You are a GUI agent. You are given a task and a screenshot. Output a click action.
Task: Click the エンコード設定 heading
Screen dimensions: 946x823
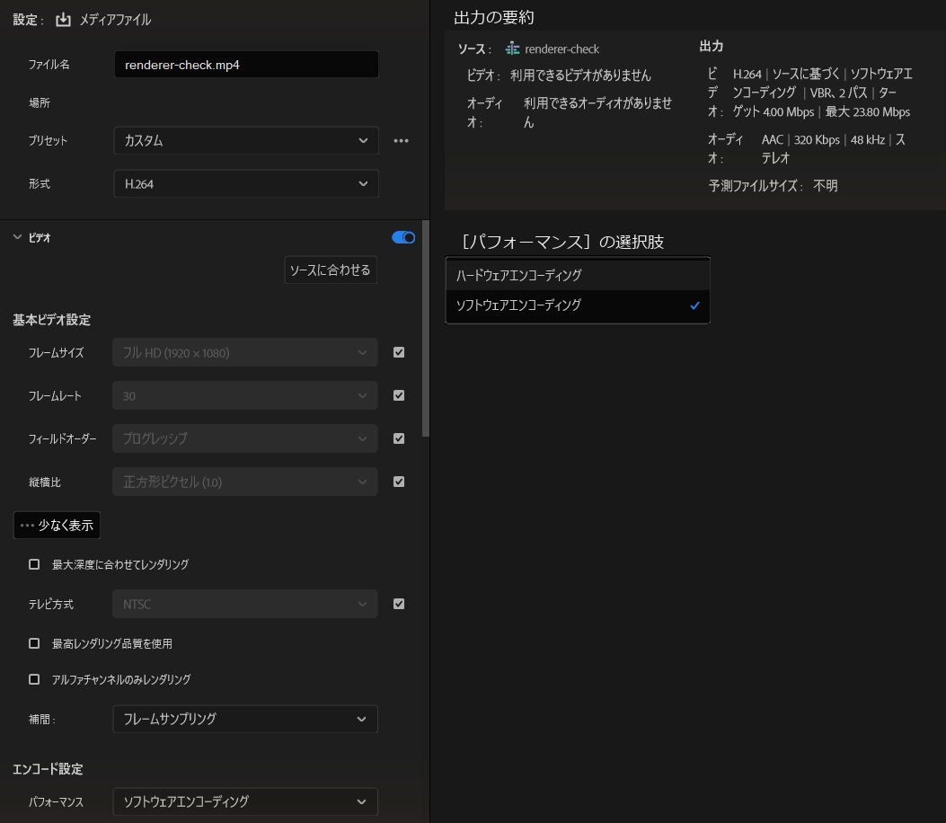(x=48, y=769)
